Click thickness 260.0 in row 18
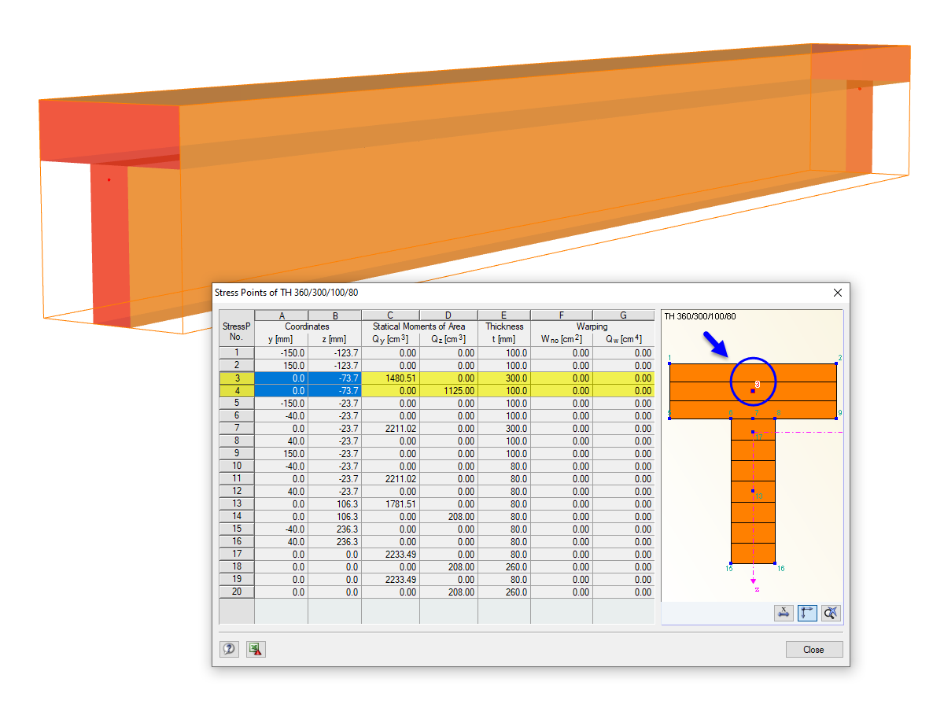 point(504,567)
